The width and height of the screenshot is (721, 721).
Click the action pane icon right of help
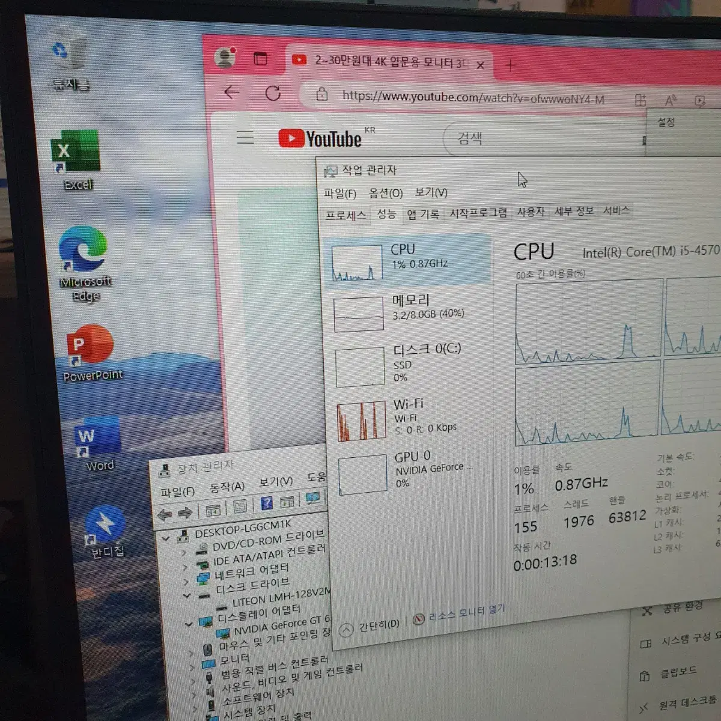(x=288, y=501)
